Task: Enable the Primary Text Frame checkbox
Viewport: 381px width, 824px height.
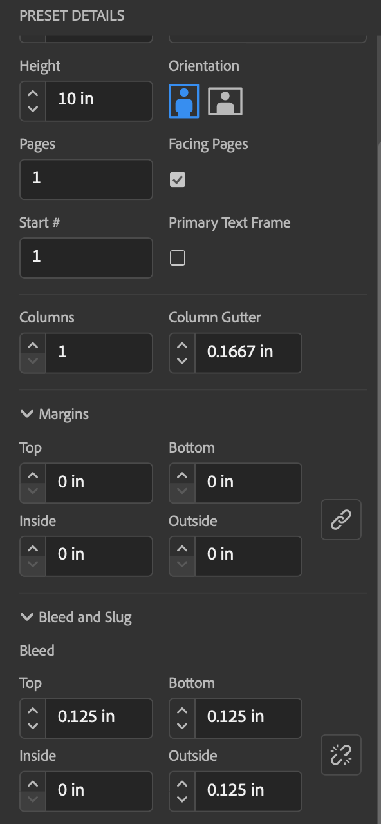Action: pos(178,257)
